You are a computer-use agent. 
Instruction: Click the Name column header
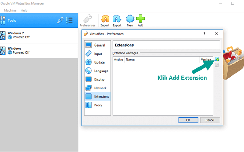click(162, 60)
